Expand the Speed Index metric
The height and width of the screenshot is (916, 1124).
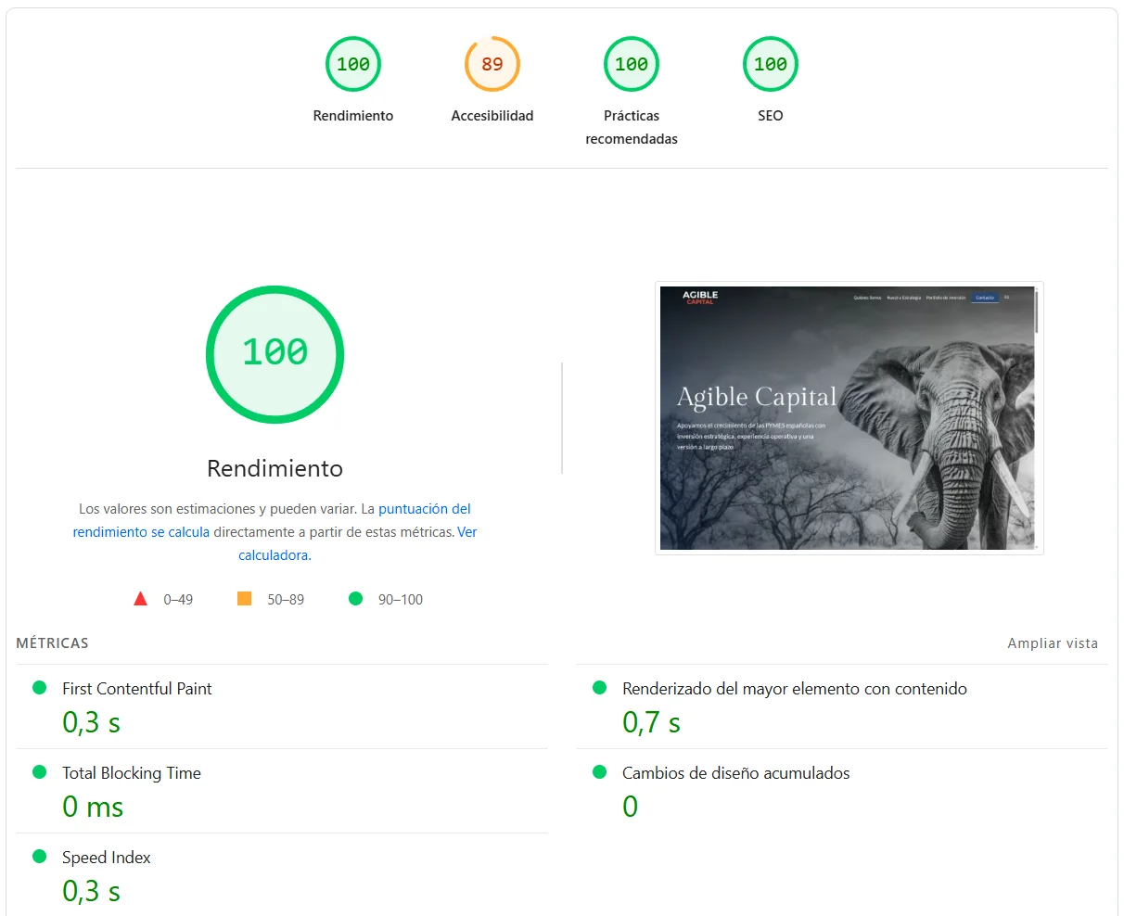coord(106,858)
